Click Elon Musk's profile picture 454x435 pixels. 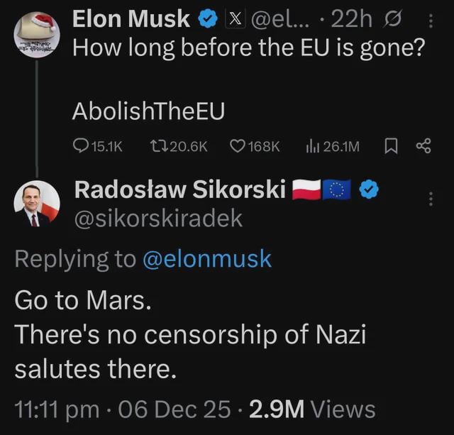coord(37,35)
